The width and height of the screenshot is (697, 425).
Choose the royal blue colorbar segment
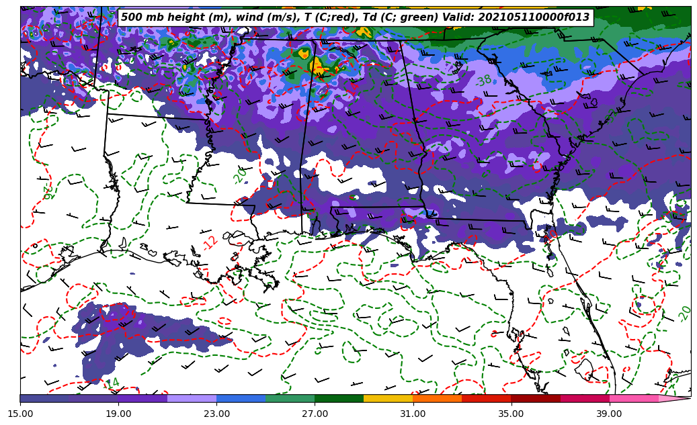241,398
